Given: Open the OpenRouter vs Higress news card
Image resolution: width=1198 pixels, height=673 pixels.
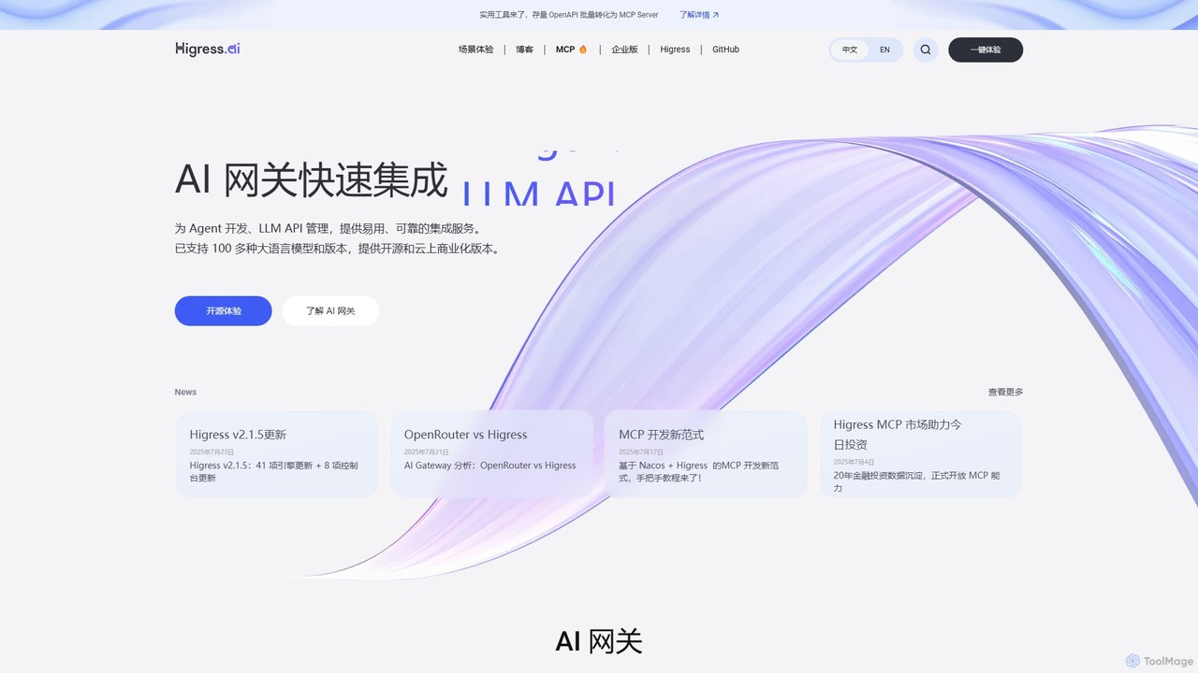Looking at the screenshot, I should [491, 454].
